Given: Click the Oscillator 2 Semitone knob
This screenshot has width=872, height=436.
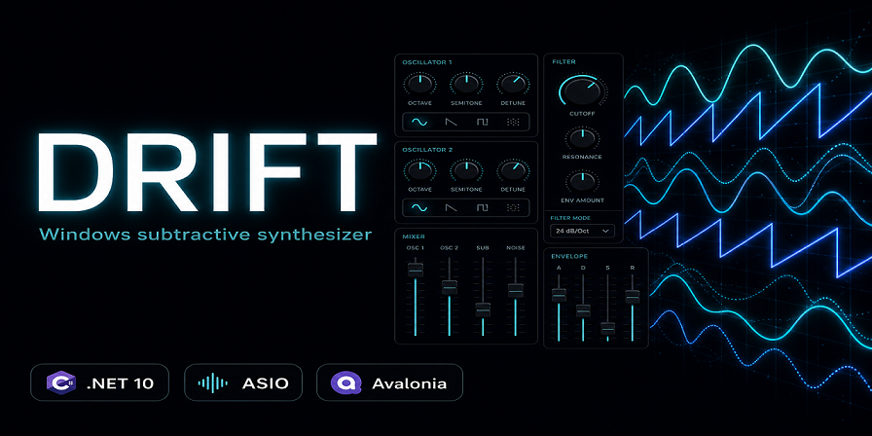Looking at the screenshot, I should 466,170.
